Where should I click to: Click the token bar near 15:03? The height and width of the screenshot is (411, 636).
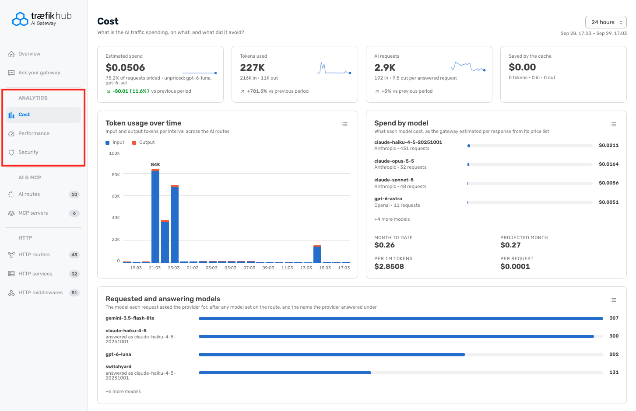[317, 254]
